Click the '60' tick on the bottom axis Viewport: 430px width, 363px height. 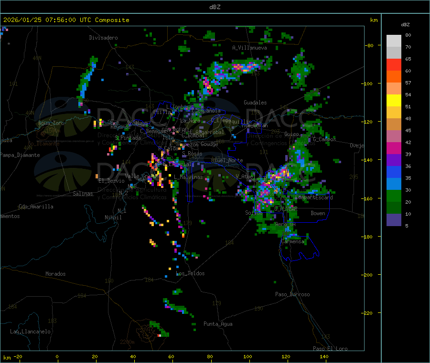point(171,356)
